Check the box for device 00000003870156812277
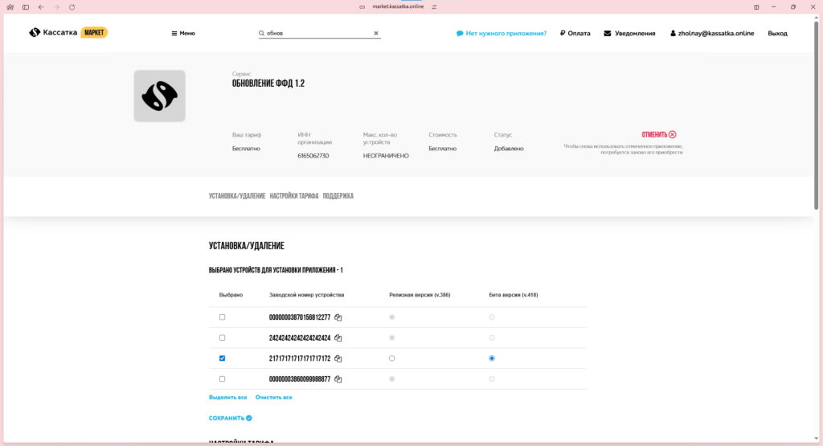Image resolution: width=823 pixels, height=446 pixels. click(222, 317)
